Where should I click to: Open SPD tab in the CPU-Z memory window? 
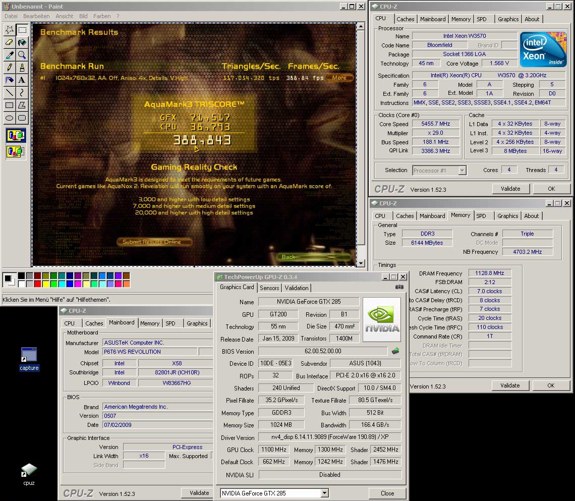pyautogui.click(x=481, y=216)
